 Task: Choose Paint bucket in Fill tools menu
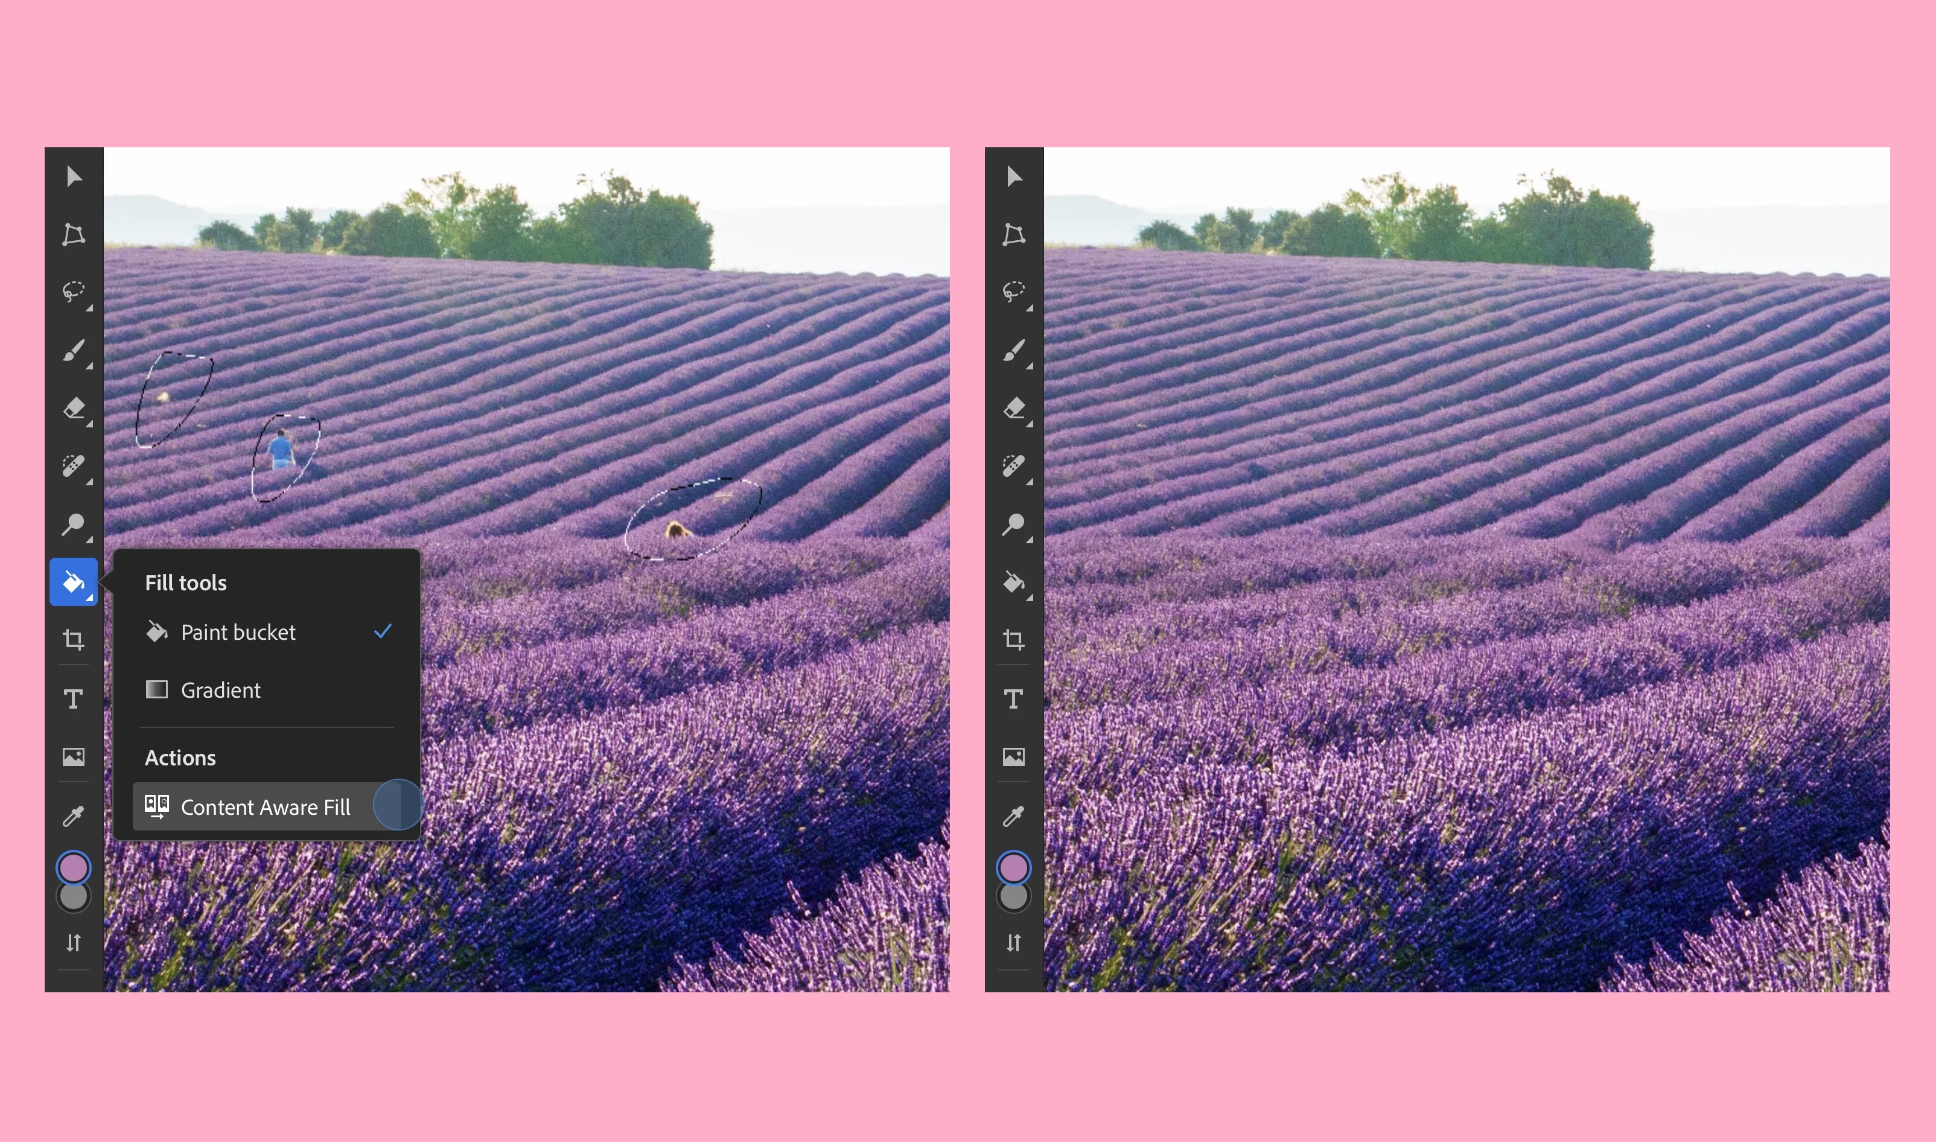click(238, 633)
